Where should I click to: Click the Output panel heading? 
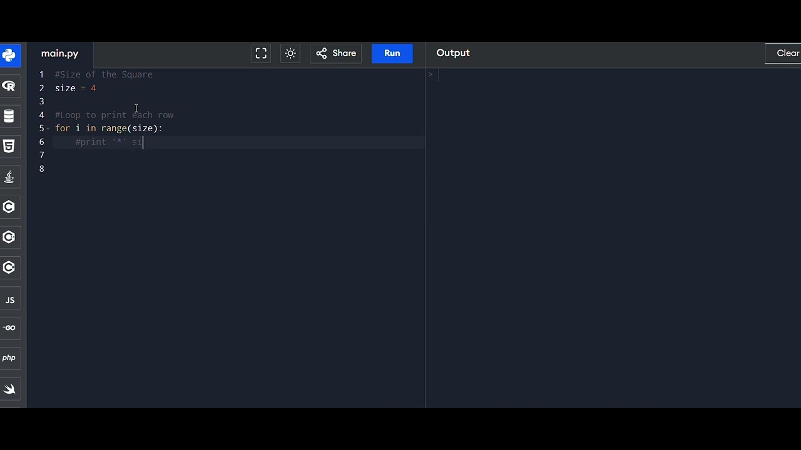pos(453,53)
